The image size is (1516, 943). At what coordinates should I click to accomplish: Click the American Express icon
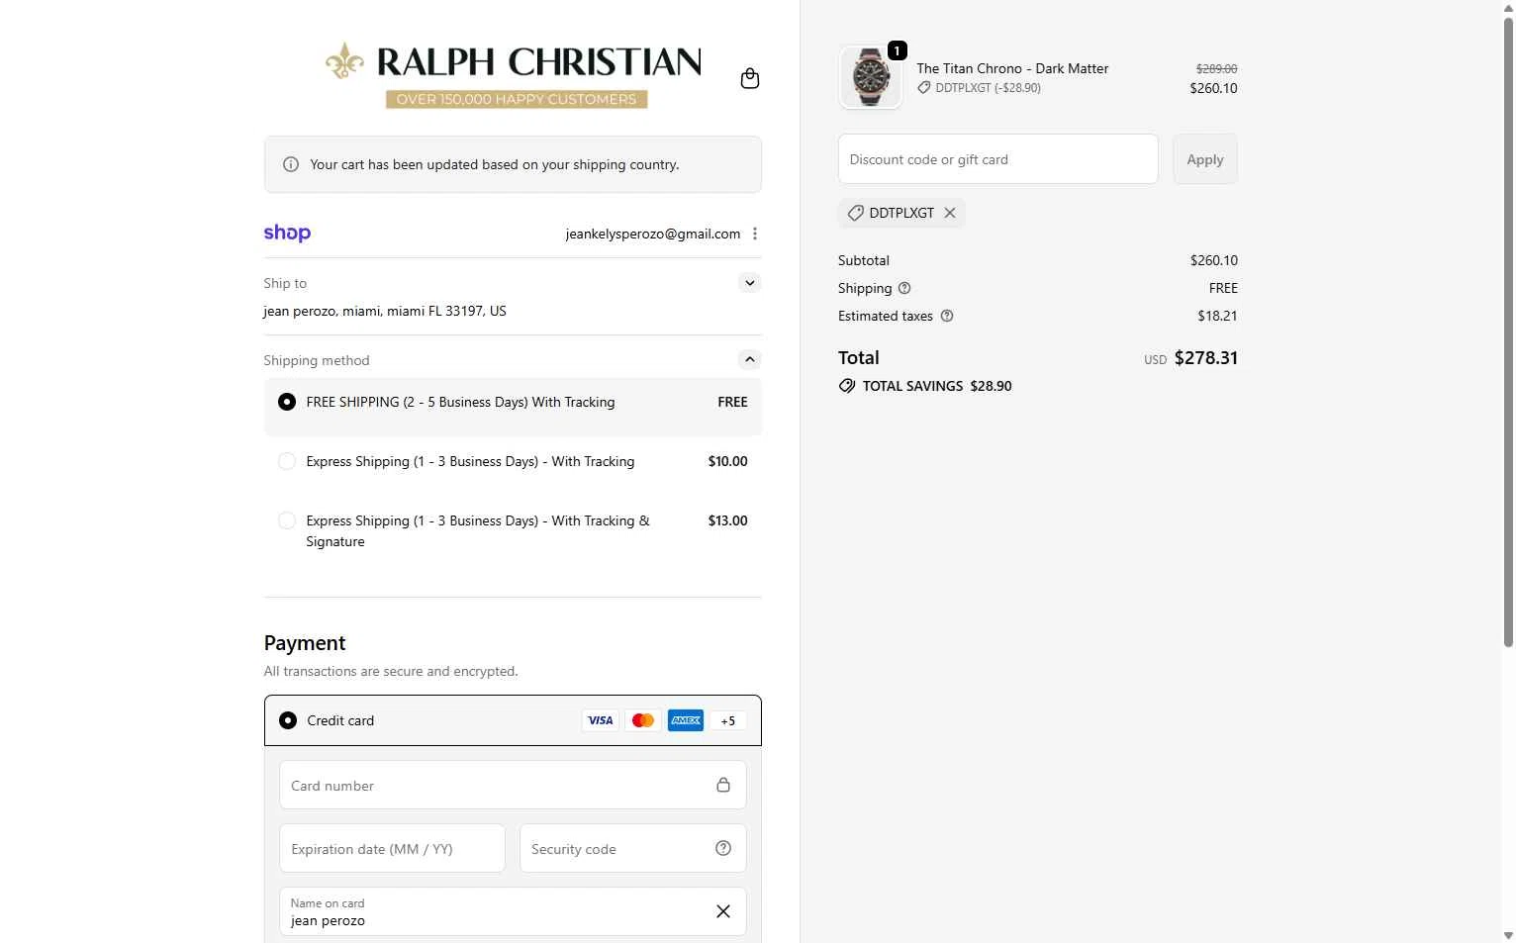tap(686, 720)
